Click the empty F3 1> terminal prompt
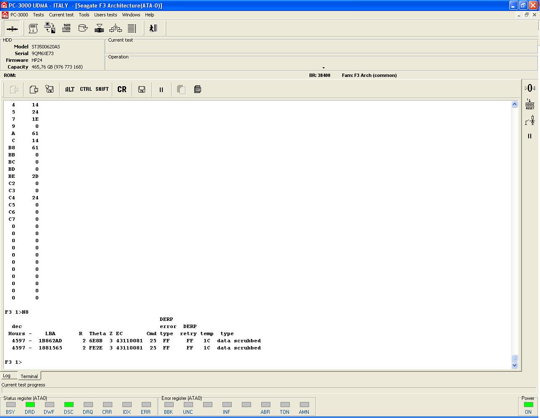This screenshot has height=418, width=540. coord(13,362)
